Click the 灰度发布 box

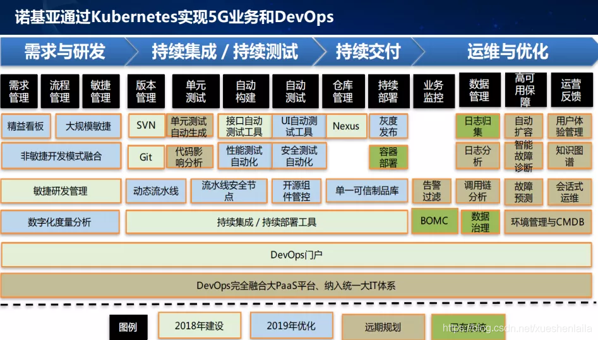(x=388, y=126)
